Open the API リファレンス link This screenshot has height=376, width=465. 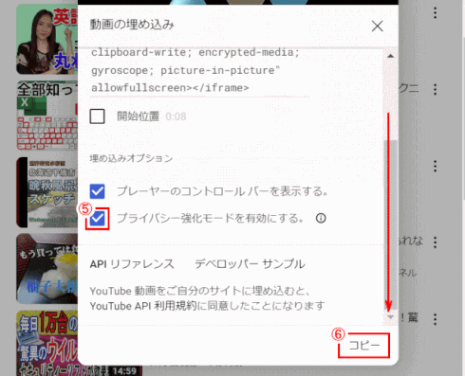(x=132, y=264)
